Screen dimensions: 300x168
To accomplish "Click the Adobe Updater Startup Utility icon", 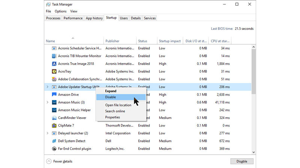I will pyautogui.click(x=54, y=87).
